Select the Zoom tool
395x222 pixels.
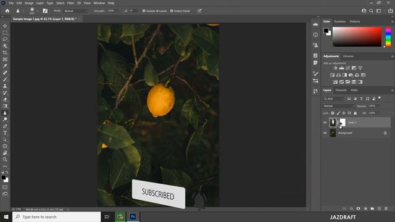[x=5, y=159]
